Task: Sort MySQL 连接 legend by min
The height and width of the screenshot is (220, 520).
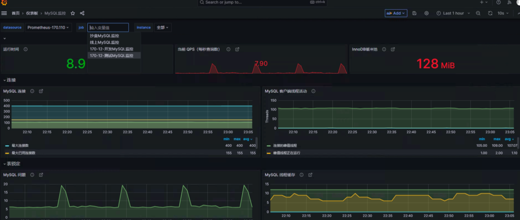Action: pos(227,139)
